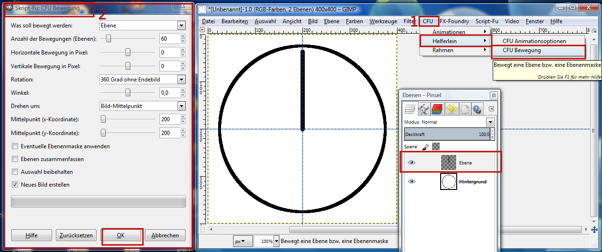Hide the Hintergrund layer with eye icon
This screenshot has height=252, width=602.
tap(412, 181)
